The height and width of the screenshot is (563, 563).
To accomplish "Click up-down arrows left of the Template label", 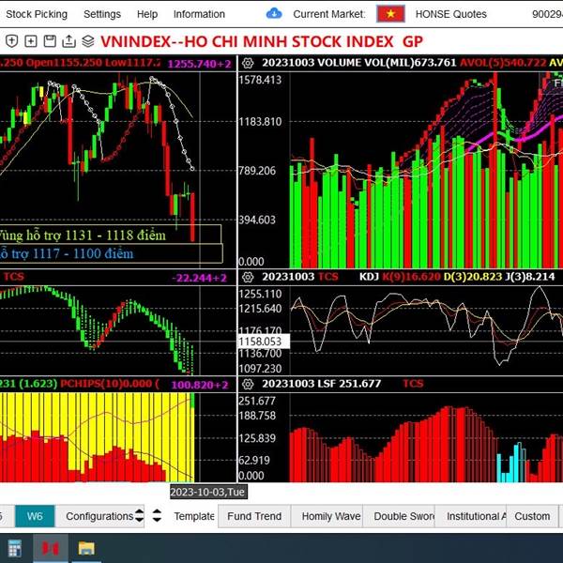I will (x=157, y=515).
